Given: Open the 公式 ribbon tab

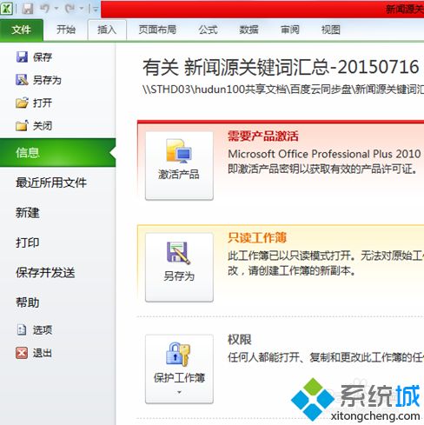Looking at the screenshot, I should click(208, 30).
